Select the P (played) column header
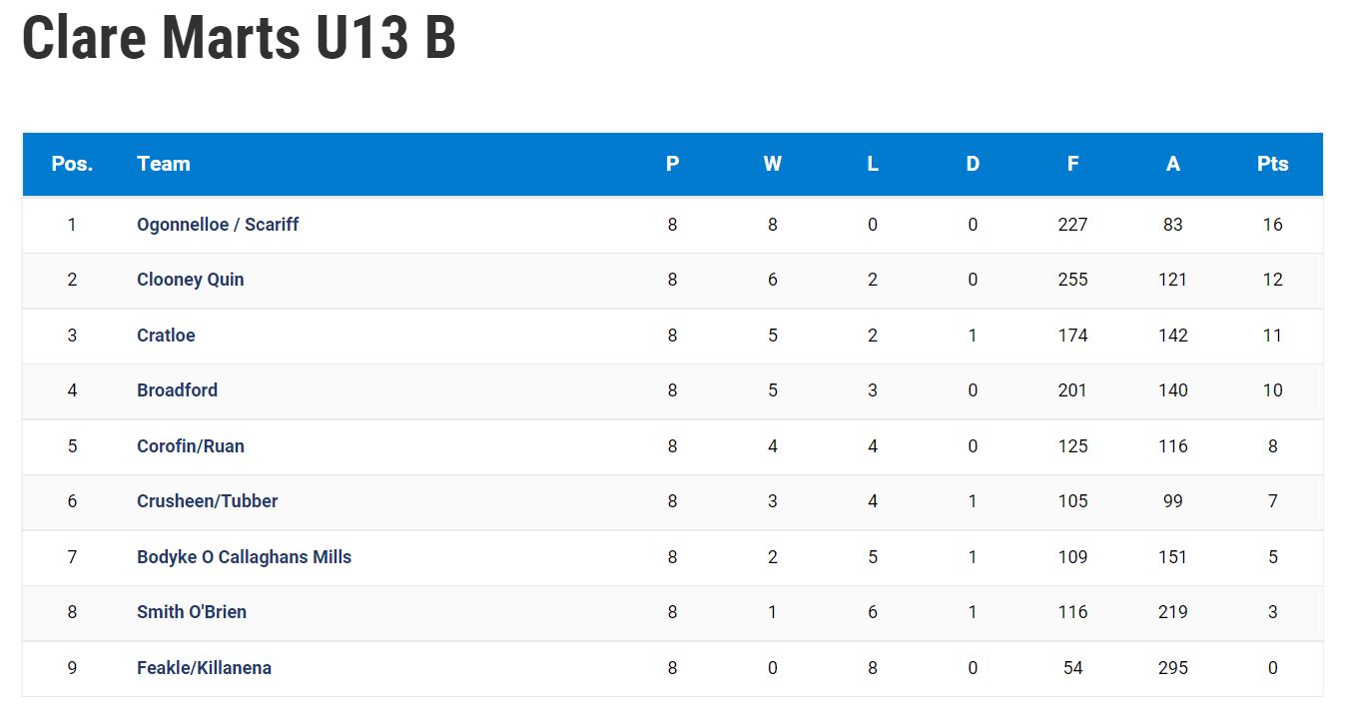 [672, 164]
